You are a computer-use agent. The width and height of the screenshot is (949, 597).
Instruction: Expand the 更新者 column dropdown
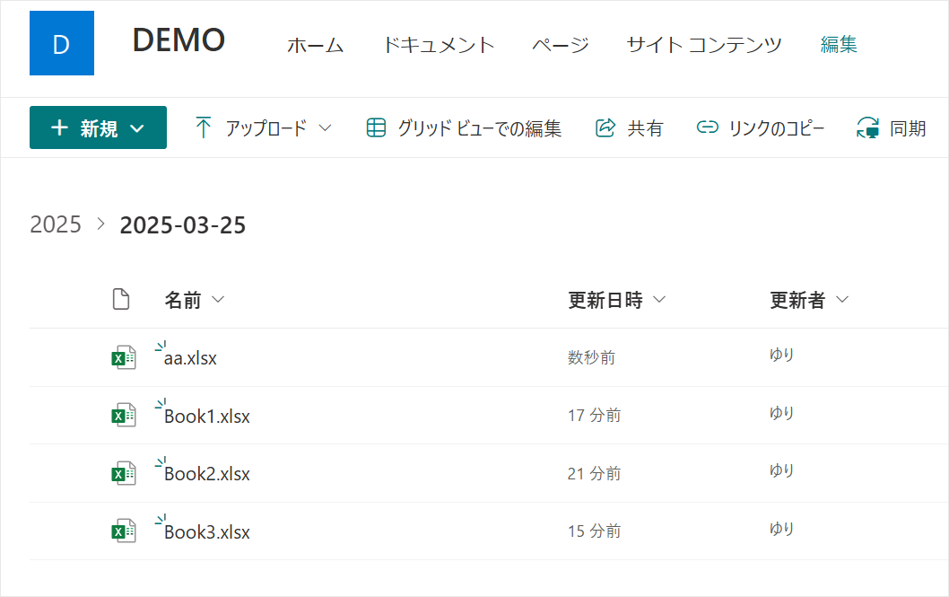point(841,300)
